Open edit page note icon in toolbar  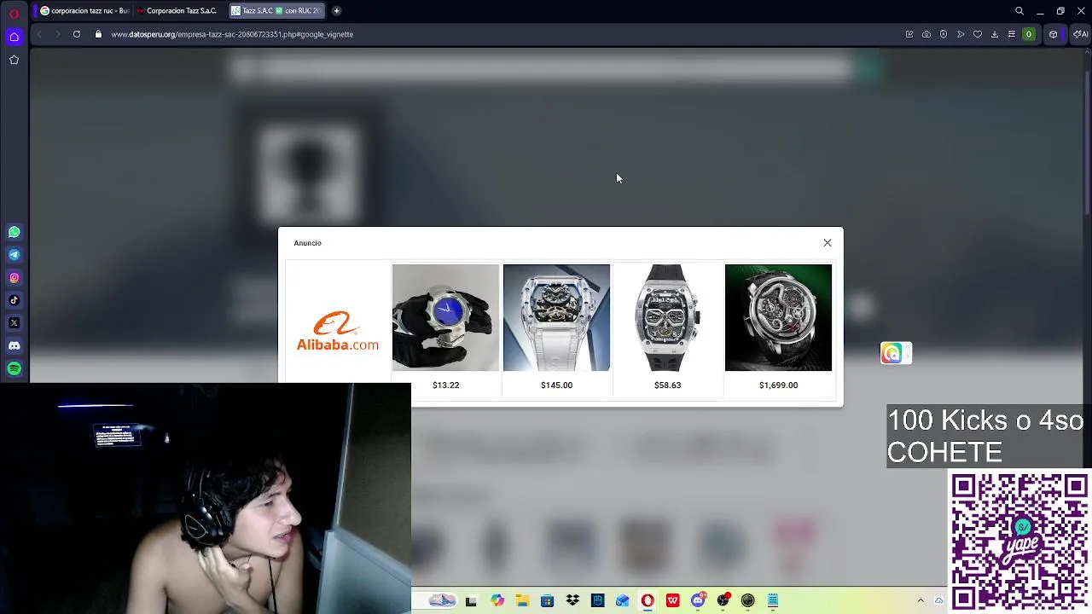coord(909,34)
